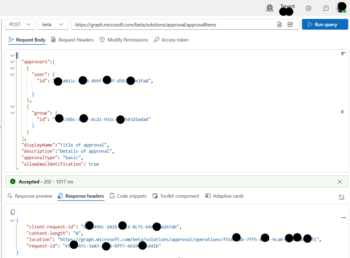
Task: Switch to Modify Permissions tab
Action: click(124, 40)
